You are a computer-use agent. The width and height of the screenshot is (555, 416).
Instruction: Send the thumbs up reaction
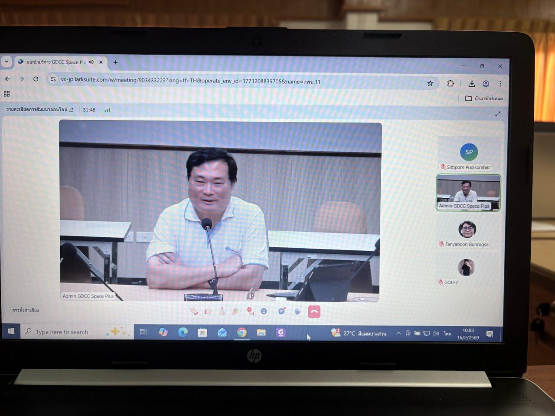tap(208, 311)
